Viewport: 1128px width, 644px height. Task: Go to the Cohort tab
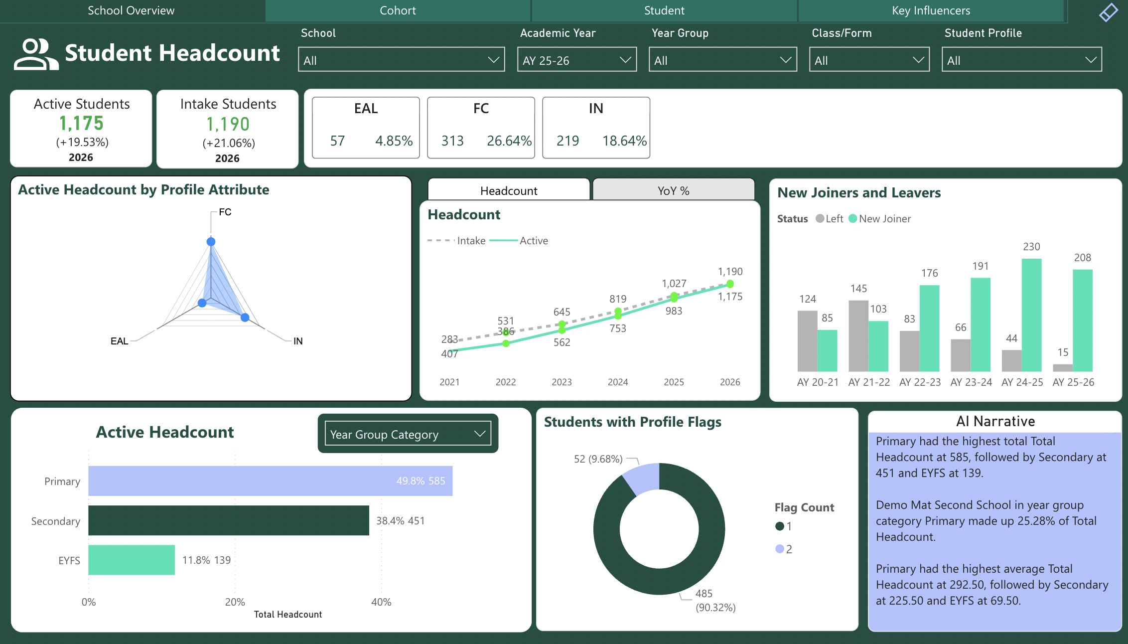point(398,10)
